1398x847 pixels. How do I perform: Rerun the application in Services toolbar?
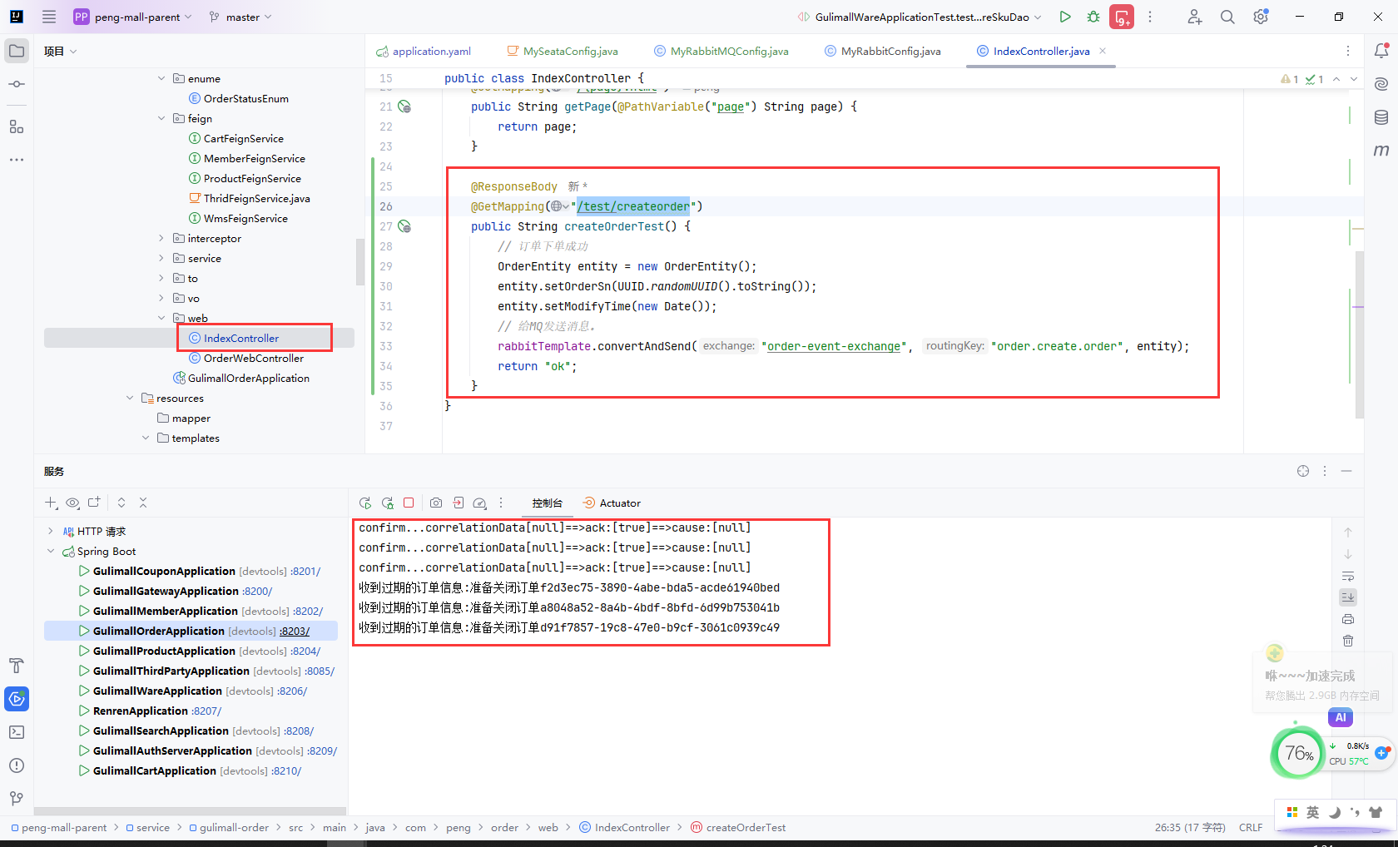[x=364, y=503]
